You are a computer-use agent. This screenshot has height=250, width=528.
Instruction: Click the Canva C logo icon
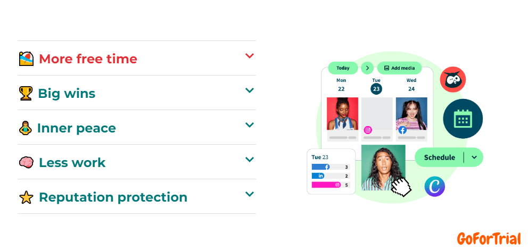[434, 186]
